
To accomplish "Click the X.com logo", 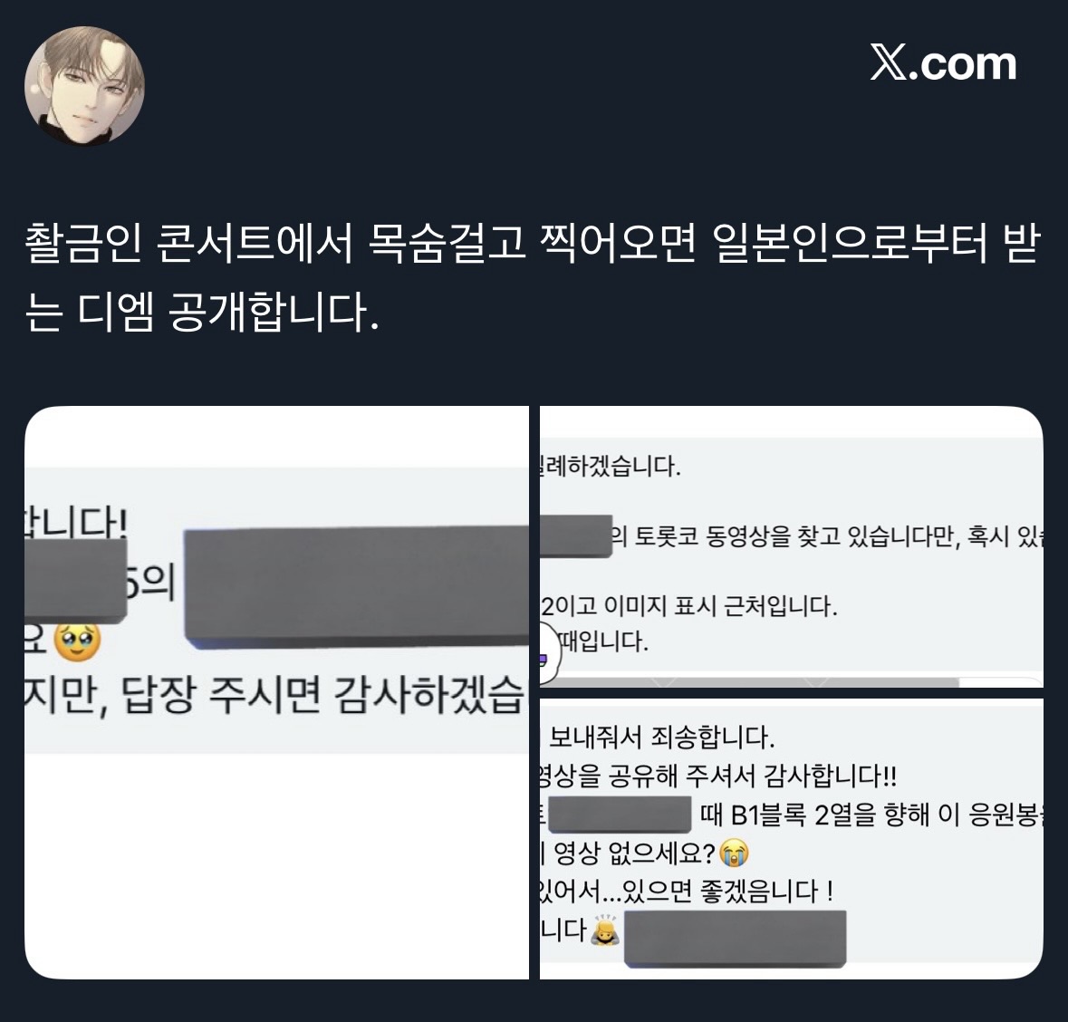I will click(x=943, y=63).
